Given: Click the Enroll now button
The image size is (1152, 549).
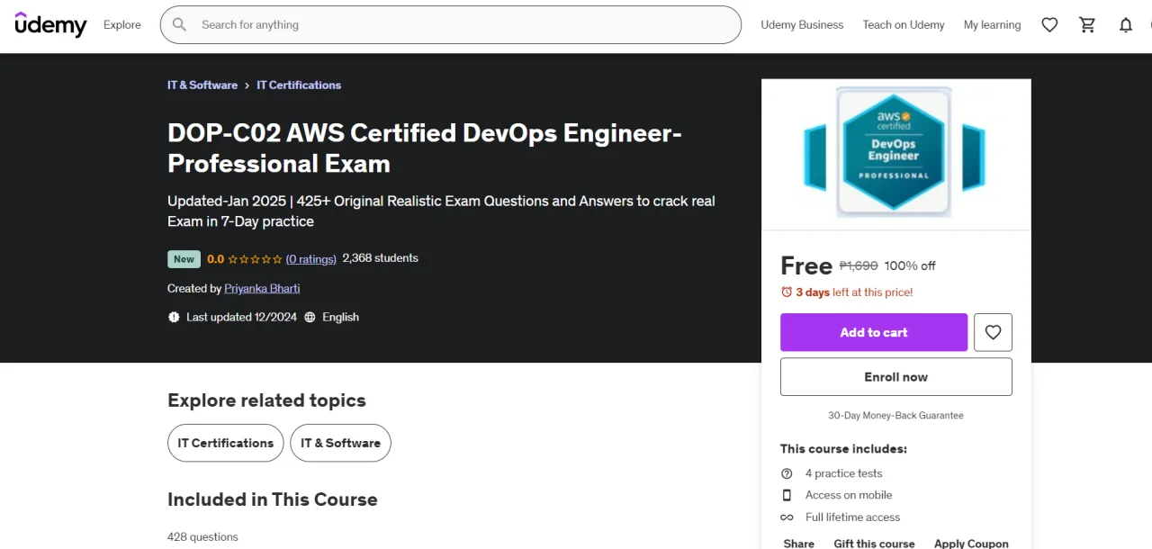Looking at the screenshot, I should pyautogui.click(x=896, y=377).
